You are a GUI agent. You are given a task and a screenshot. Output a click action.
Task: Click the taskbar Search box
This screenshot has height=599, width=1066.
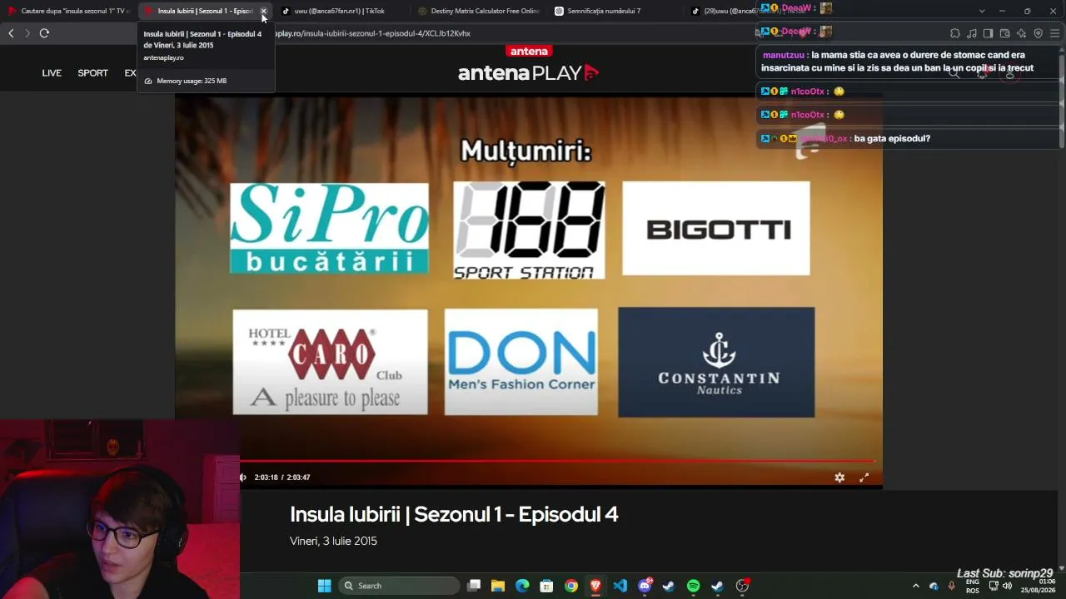tap(401, 586)
